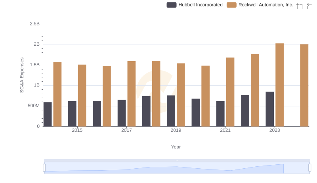Viewport: 317px width, 183px height.
Task: Click the Hubbell bar for 2020
Action: (x=196, y=113)
